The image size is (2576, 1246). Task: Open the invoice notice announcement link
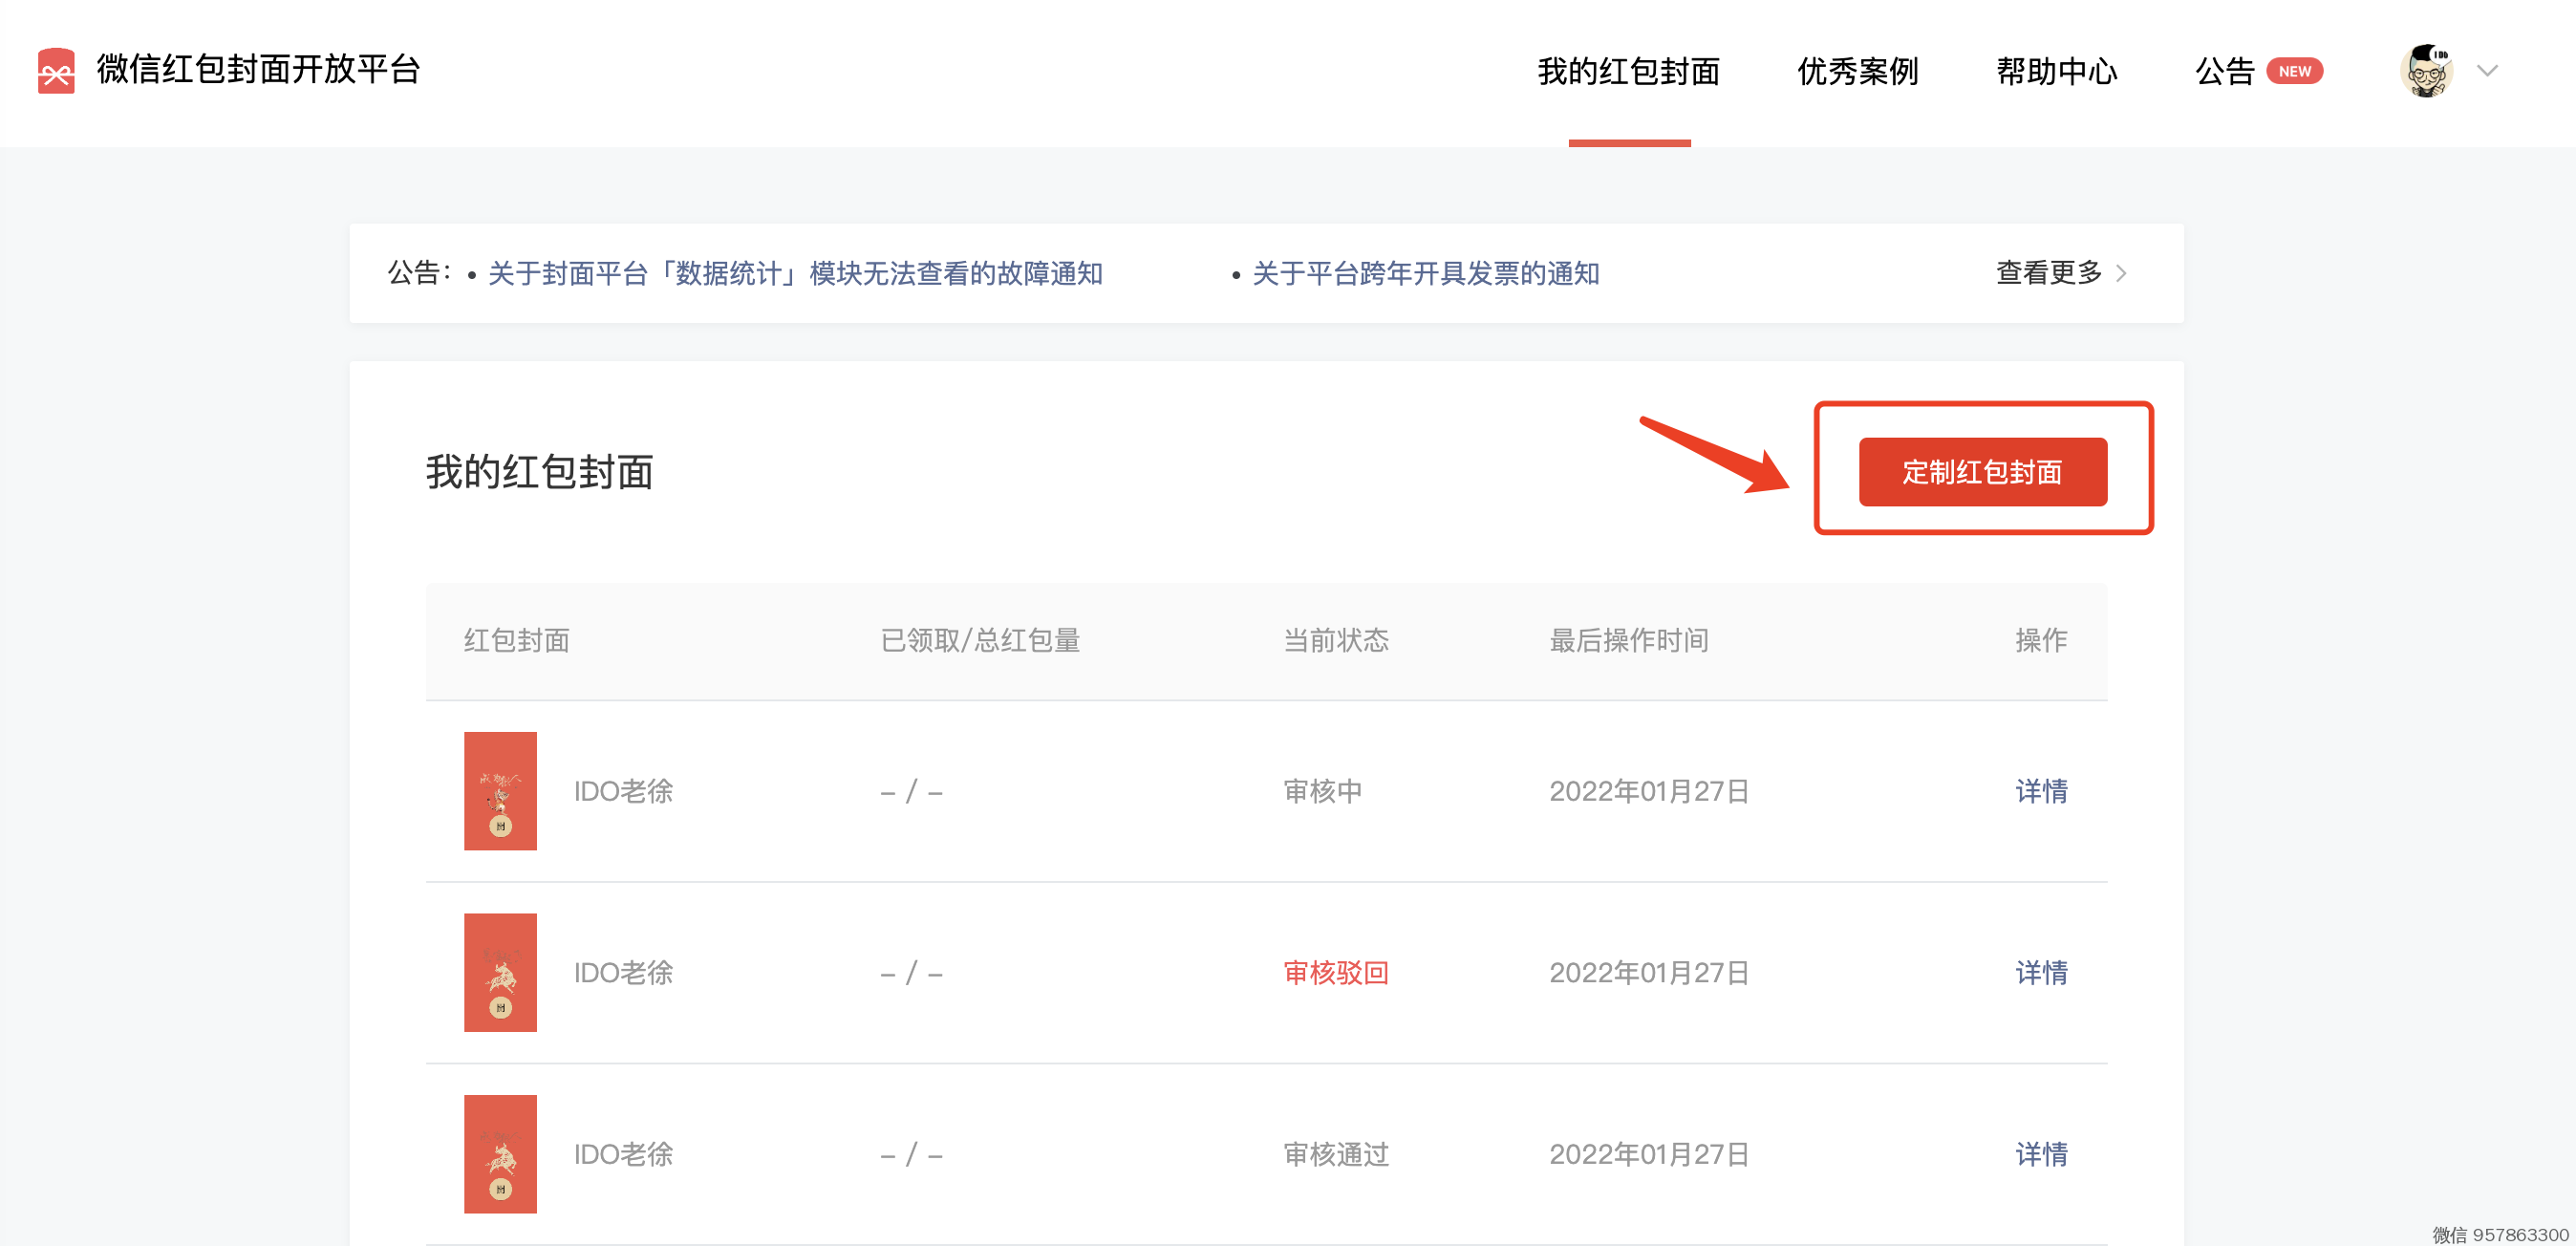click(x=1425, y=273)
